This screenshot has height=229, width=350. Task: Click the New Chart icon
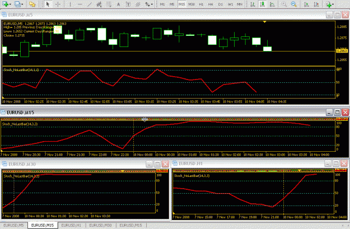5,4
